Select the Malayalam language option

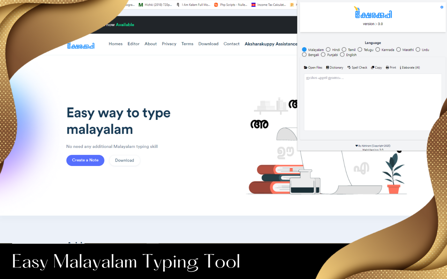click(x=304, y=50)
